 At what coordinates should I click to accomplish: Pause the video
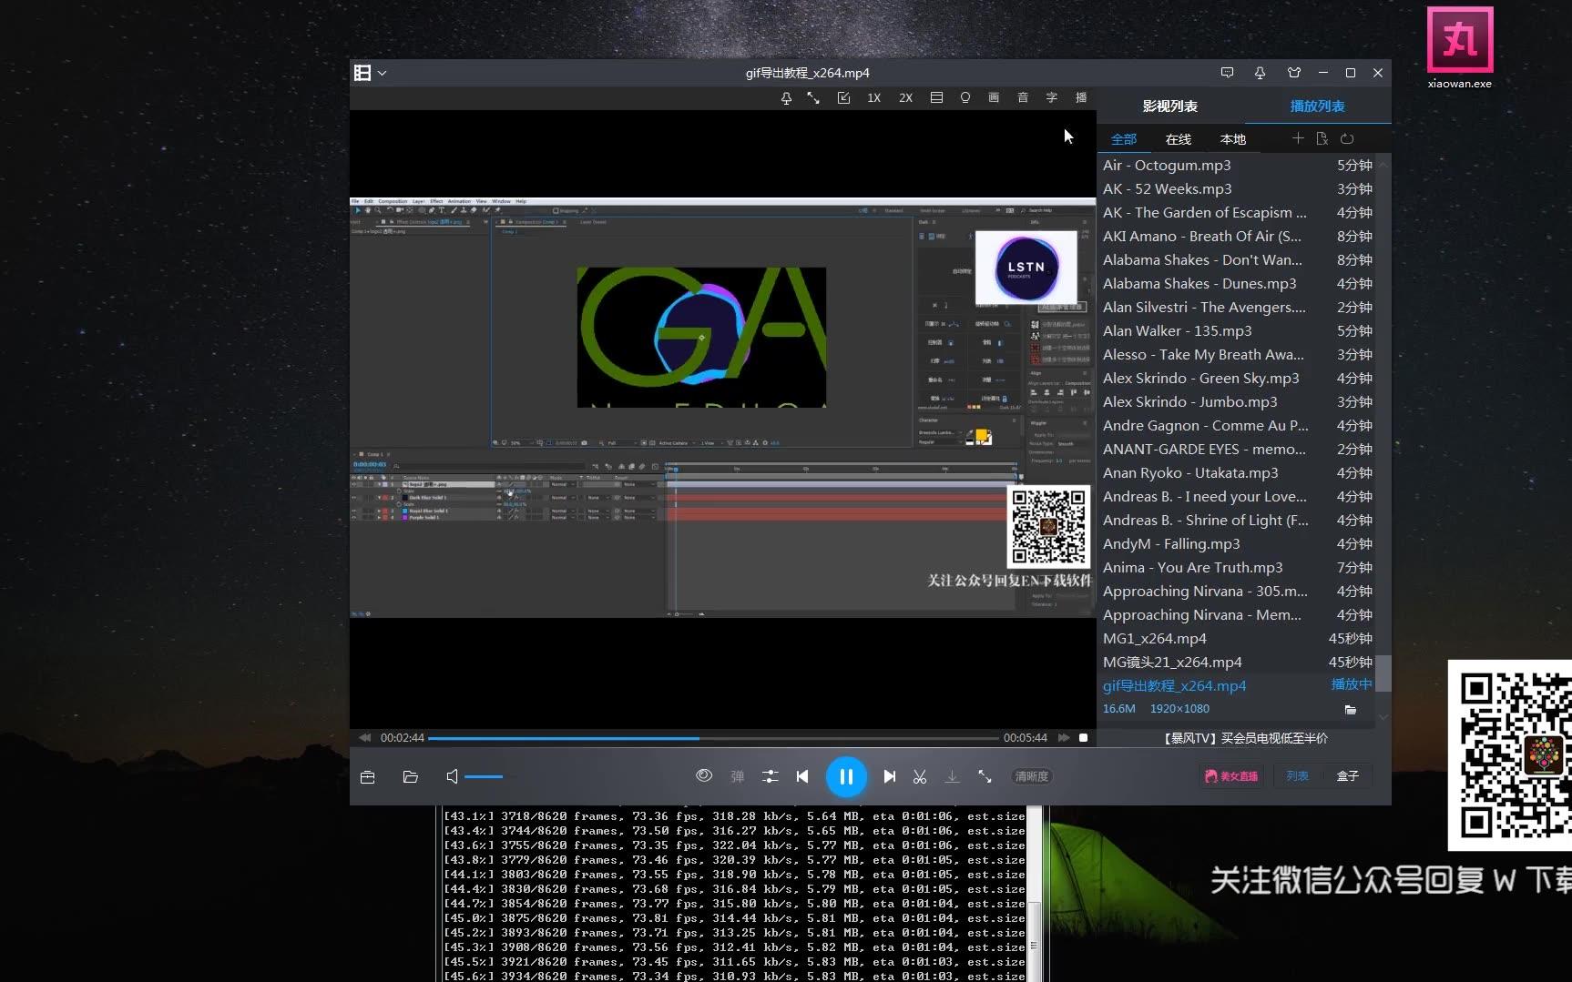click(846, 776)
